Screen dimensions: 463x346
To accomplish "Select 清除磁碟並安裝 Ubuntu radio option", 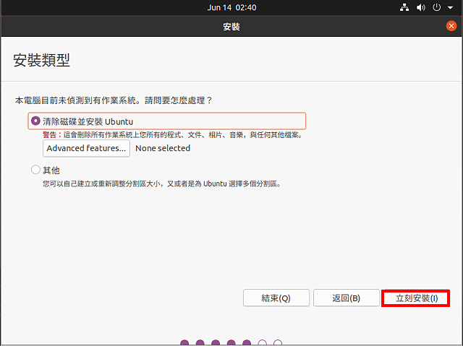I will (36, 121).
